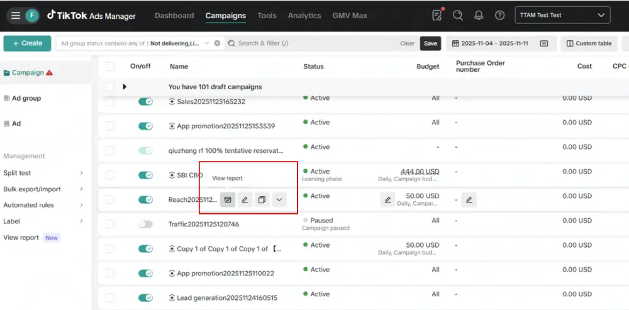The height and width of the screenshot is (310, 629).
Task: Expand more actions chevron on the Reach row
Action: coord(279,200)
